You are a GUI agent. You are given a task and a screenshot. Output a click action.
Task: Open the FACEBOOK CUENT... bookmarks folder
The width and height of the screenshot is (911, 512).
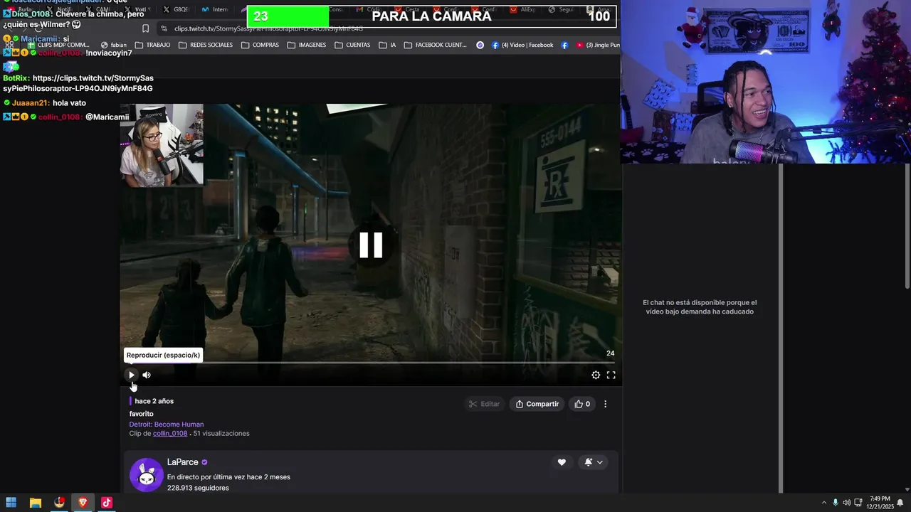[436, 45]
